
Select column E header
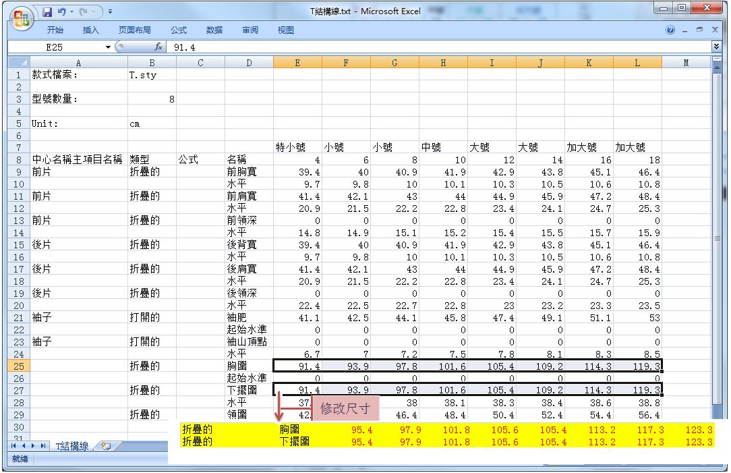pos(297,63)
